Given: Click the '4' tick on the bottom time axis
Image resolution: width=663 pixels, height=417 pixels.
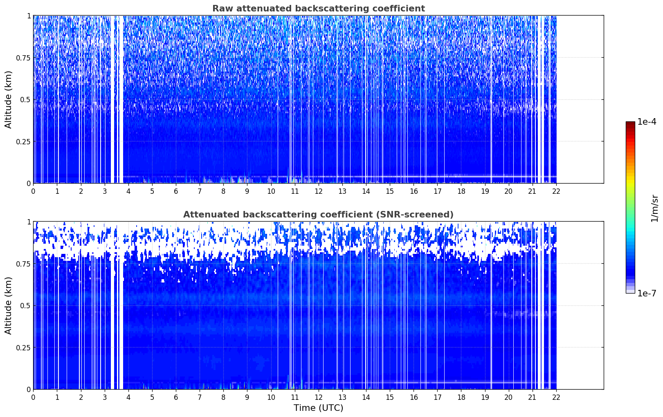Looking at the screenshot, I should pyautogui.click(x=128, y=397).
